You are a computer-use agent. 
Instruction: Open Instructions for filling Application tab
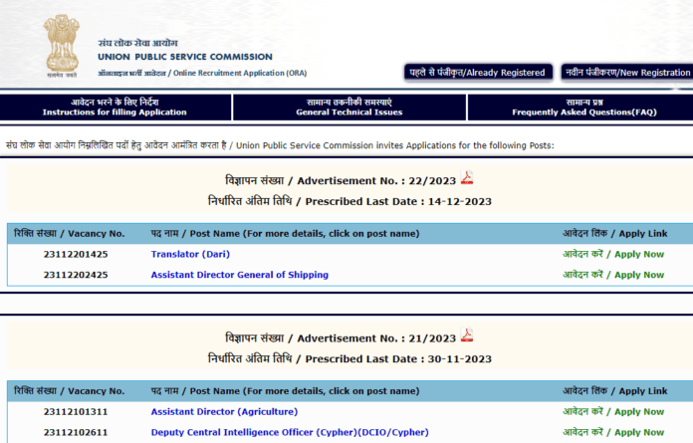point(115,108)
